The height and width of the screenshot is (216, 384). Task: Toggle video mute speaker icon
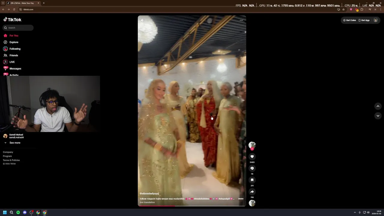tap(142, 20)
